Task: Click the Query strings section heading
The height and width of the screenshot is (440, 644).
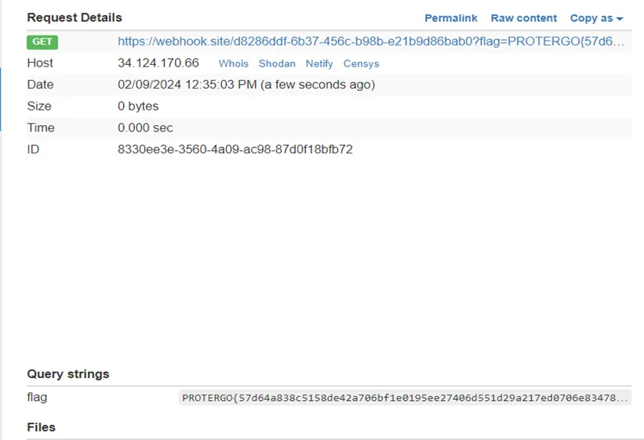Action: 68,374
